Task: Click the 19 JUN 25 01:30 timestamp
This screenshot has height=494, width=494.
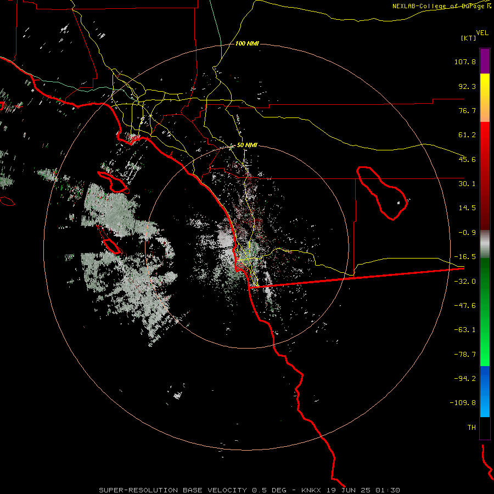Action: (x=363, y=490)
